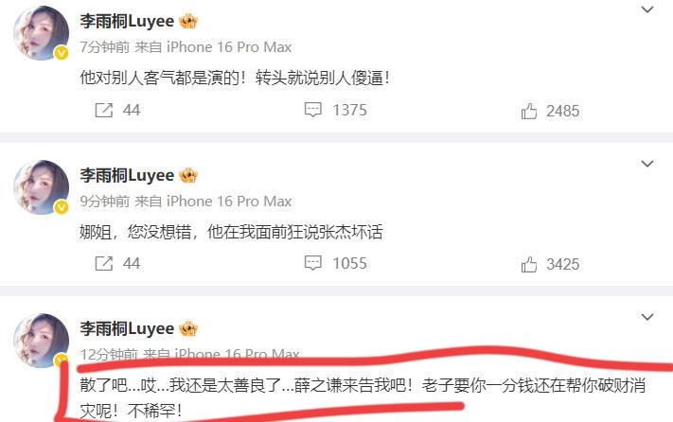
Task: Expand options chevron on the 9分钟前 post
Action: point(647,164)
